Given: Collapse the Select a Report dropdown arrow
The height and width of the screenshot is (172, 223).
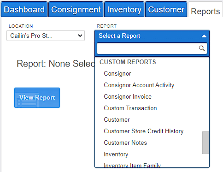Looking at the screenshot, I should click(x=204, y=36).
